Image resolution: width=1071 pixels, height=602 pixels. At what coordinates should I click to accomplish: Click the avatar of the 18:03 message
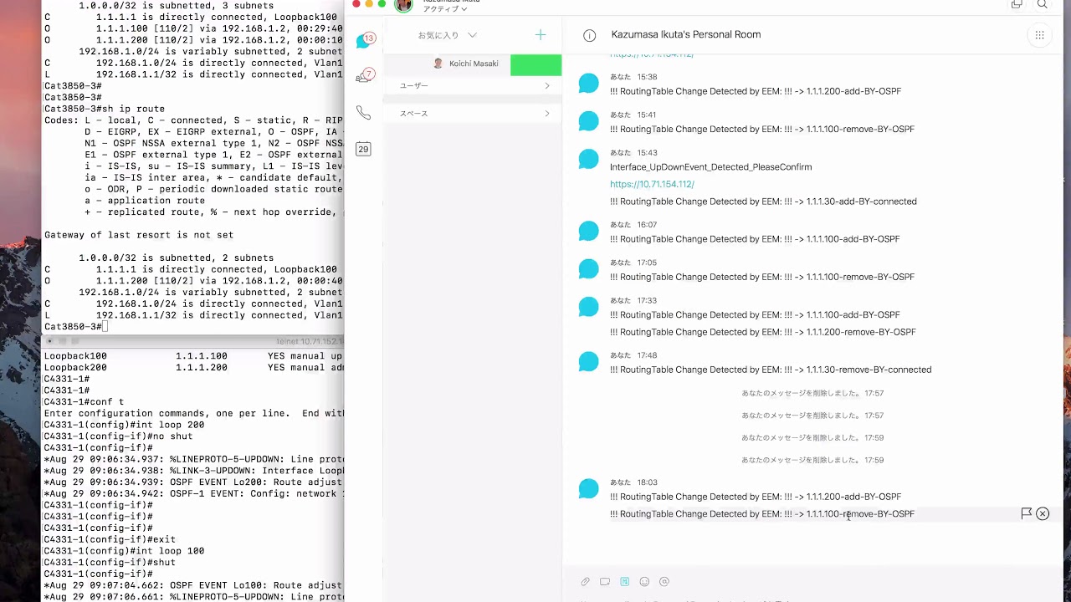pyautogui.click(x=589, y=488)
